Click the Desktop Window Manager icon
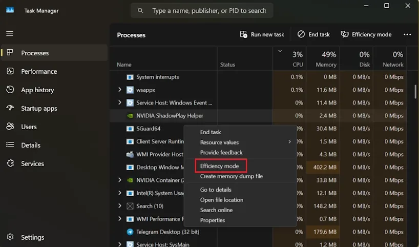Viewport: 419px width, 247px height. point(130,168)
